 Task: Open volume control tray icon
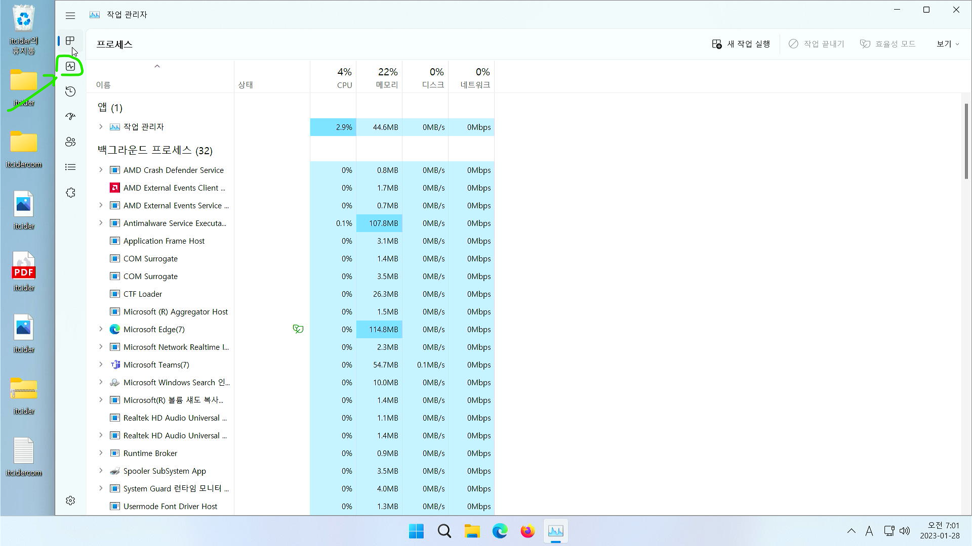click(905, 531)
